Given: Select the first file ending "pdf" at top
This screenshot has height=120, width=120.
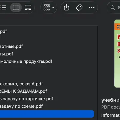Looking at the screenshot, I should pos(4,31).
